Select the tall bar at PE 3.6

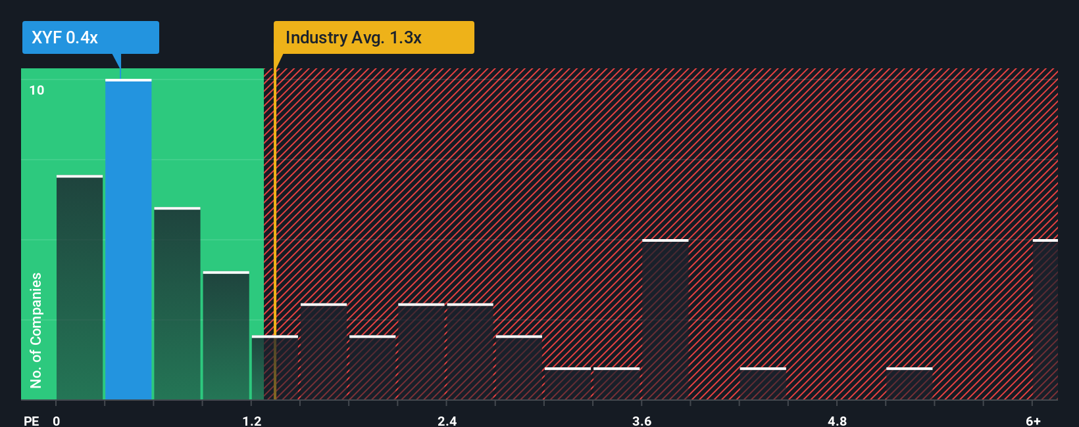[x=665, y=319]
